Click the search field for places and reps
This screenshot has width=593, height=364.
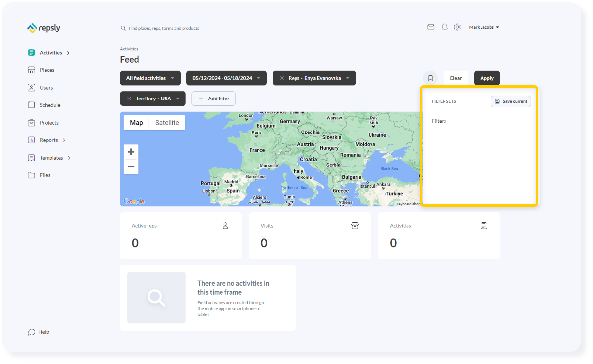tap(164, 28)
